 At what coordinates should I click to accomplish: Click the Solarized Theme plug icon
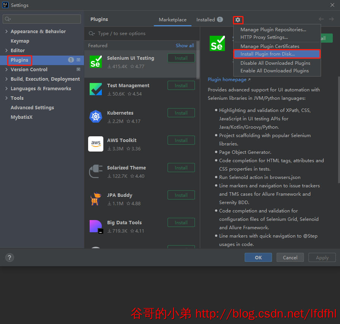click(96, 171)
